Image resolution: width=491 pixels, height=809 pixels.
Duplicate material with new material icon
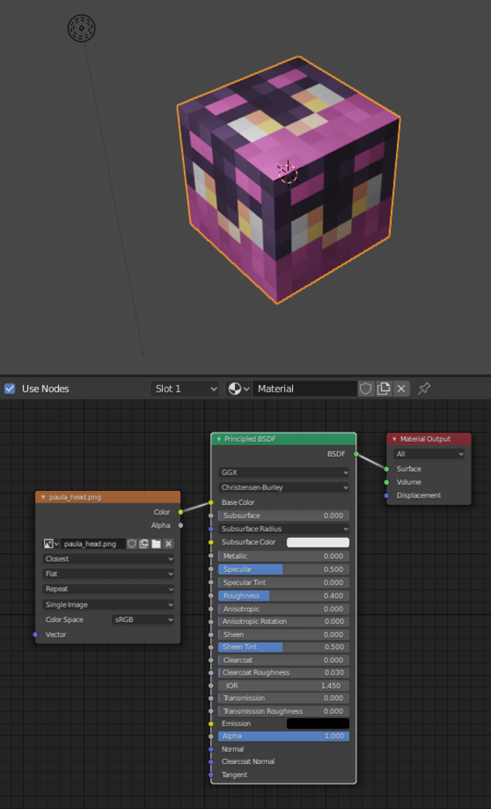coord(383,389)
